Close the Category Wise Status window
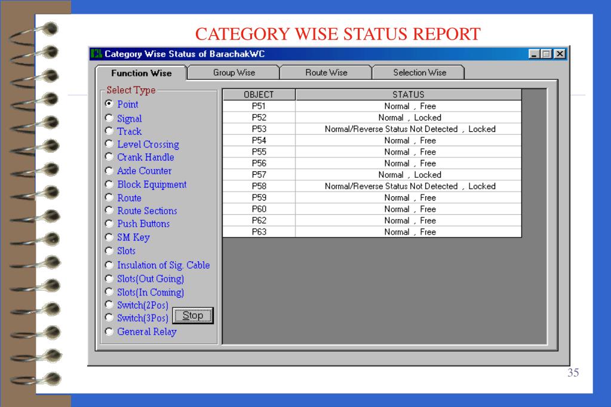This screenshot has width=611, height=407. click(x=560, y=54)
